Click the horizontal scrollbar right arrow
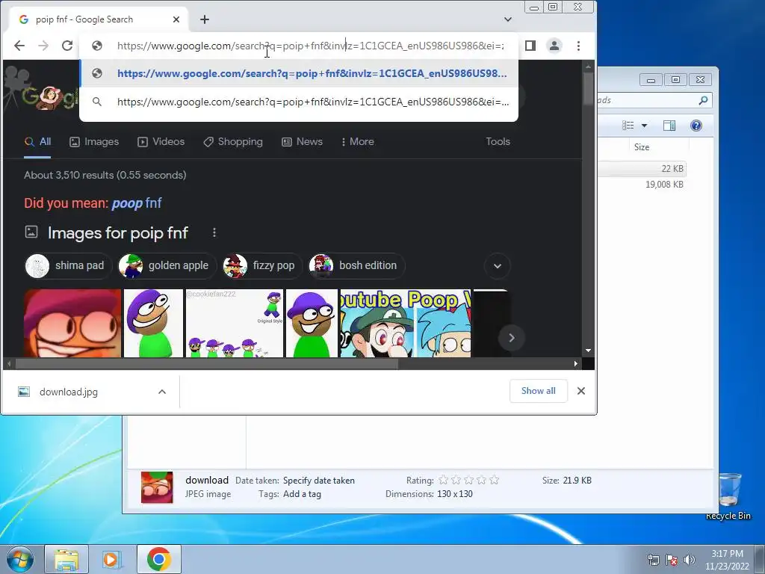 (x=576, y=364)
